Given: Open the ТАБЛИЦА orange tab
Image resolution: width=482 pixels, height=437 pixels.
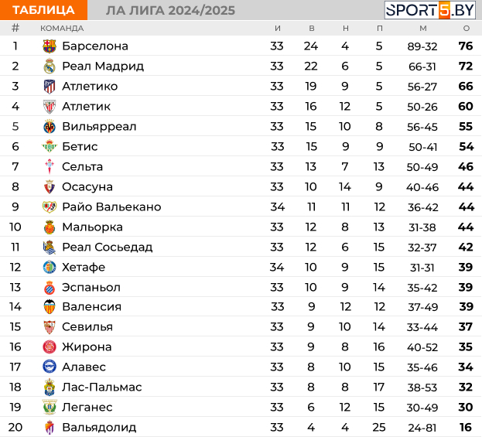Looking at the screenshot, I should (43, 10).
